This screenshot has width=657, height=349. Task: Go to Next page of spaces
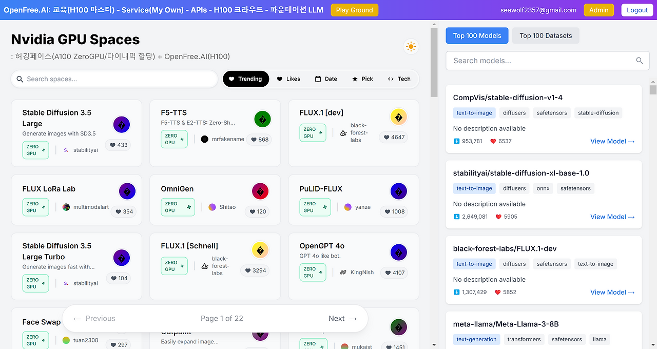342,319
